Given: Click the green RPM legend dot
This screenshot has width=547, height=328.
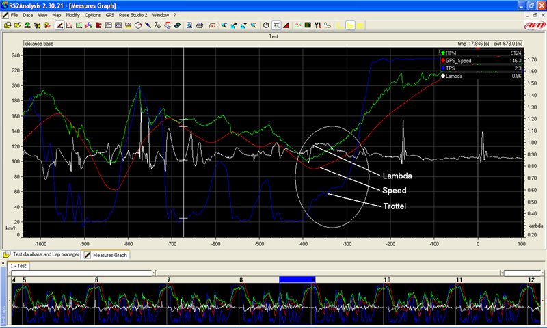Looking at the screenshot, I should coord(443,53).
